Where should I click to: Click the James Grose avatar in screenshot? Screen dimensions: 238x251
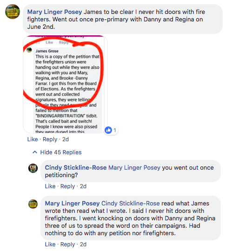pyautogui.click(x=29, y=50)
